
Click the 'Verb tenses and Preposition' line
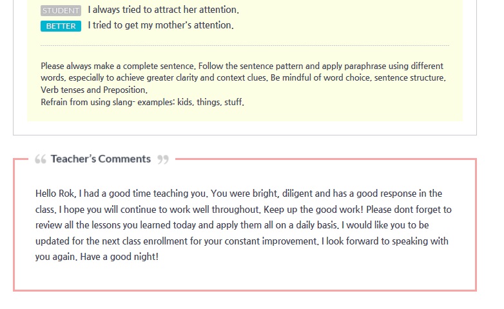pos(94,90)
